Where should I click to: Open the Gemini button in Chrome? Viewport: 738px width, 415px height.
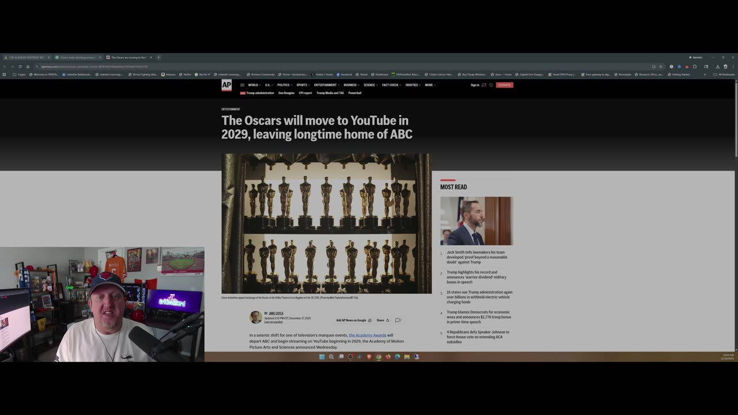pos(695,58)
